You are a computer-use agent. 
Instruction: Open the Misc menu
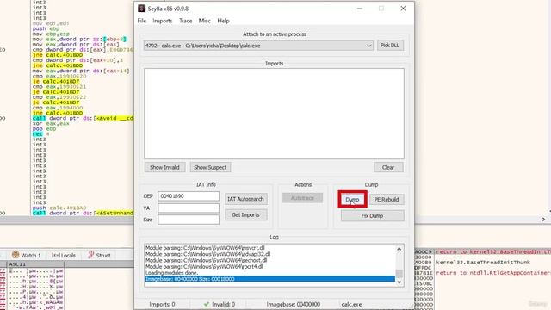click(205, 21)
